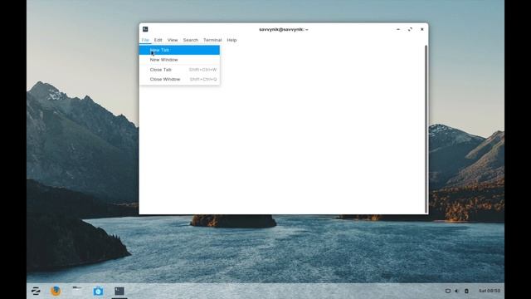This screenshot has height=299, width=531.
Task: Open the Terminal menu
Action: [x=212, y=40]
